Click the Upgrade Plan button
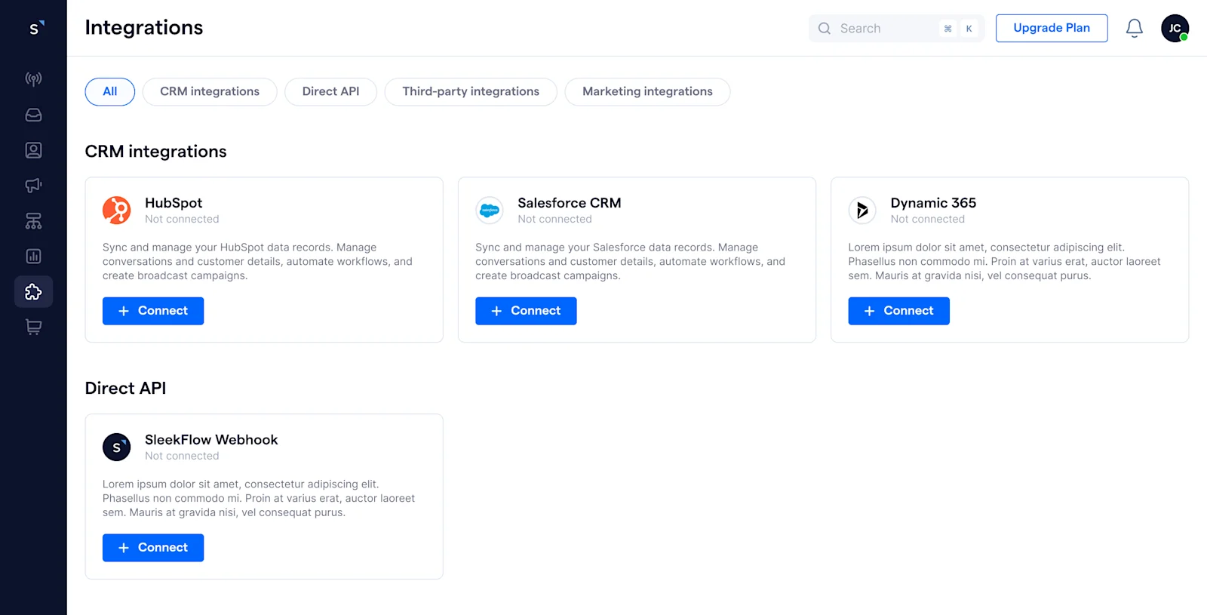 (x=1052, y=29)
